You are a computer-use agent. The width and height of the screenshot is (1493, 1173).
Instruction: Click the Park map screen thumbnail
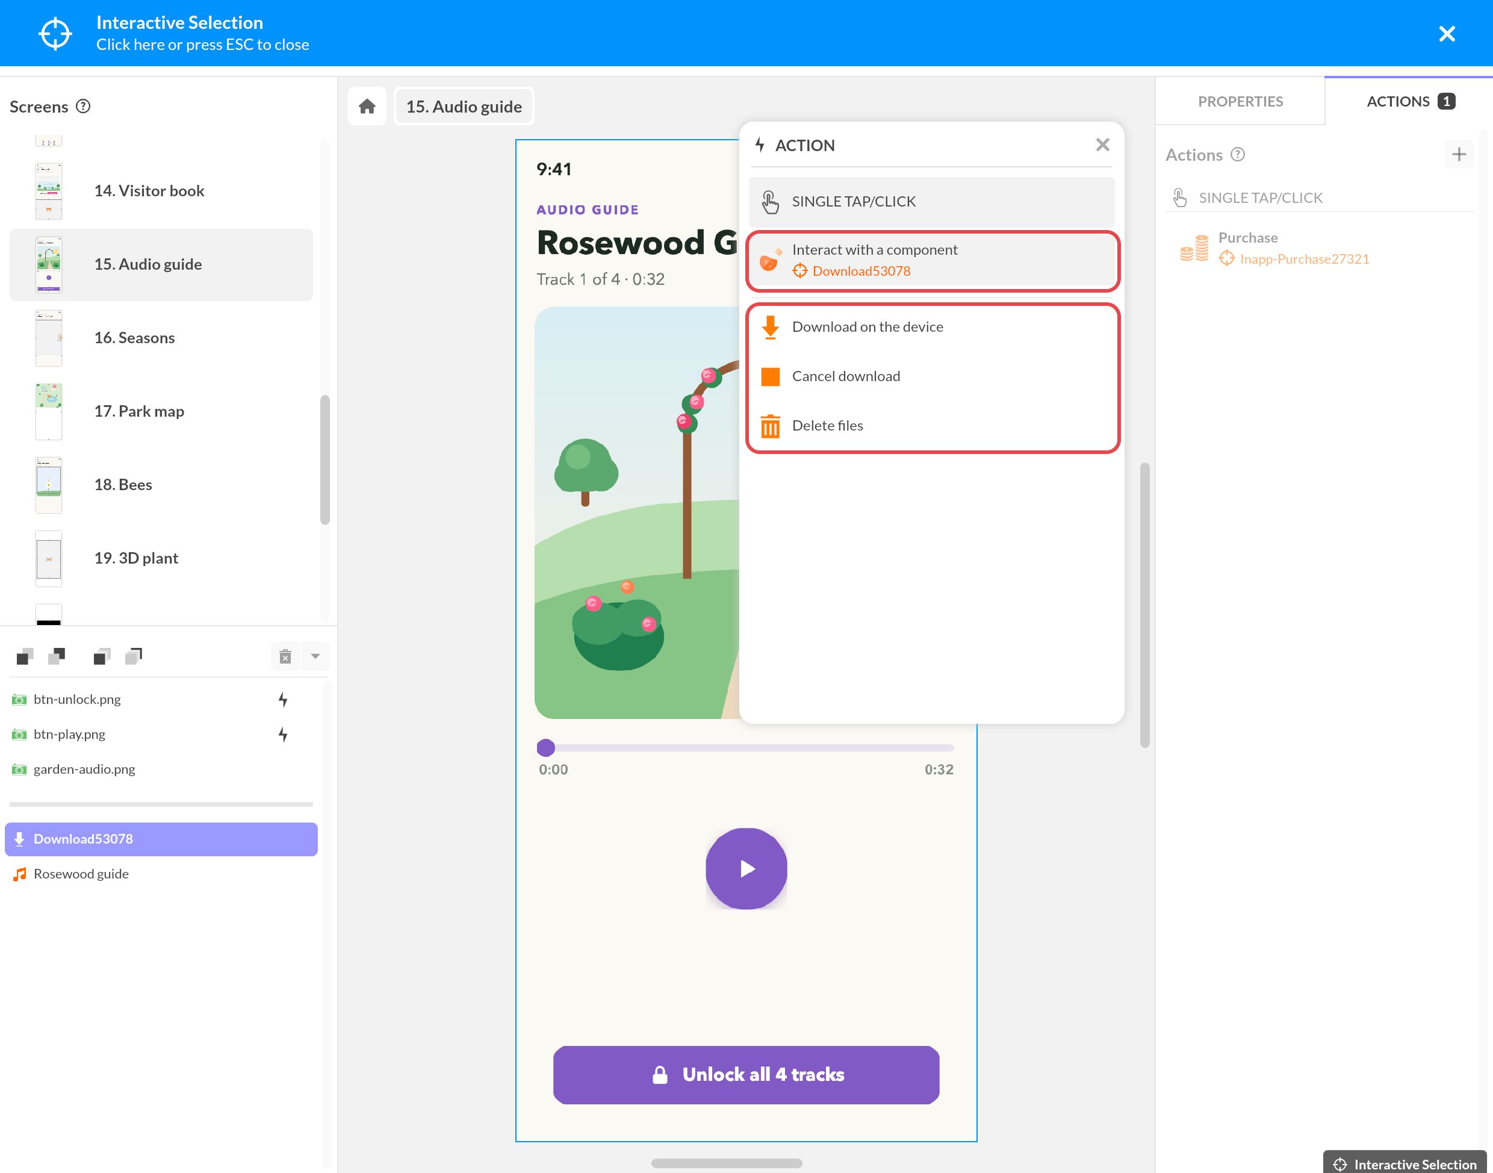[x=49, y=411]
